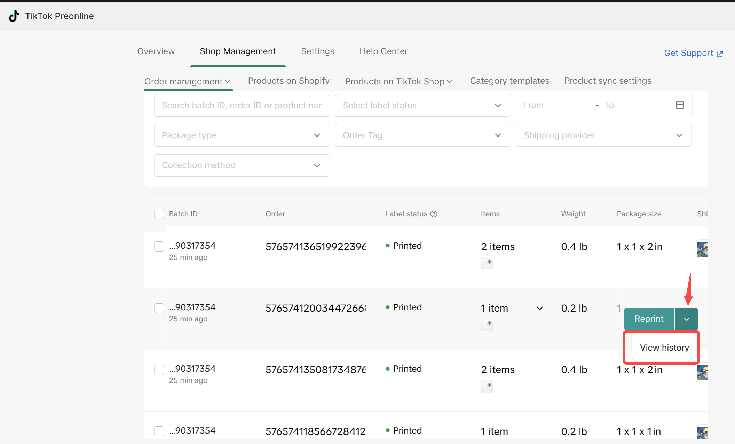Image resolution: width=735 pixels, height=444 pixels.
Task: Click the Label status help icon
Action: coord(434,214)
